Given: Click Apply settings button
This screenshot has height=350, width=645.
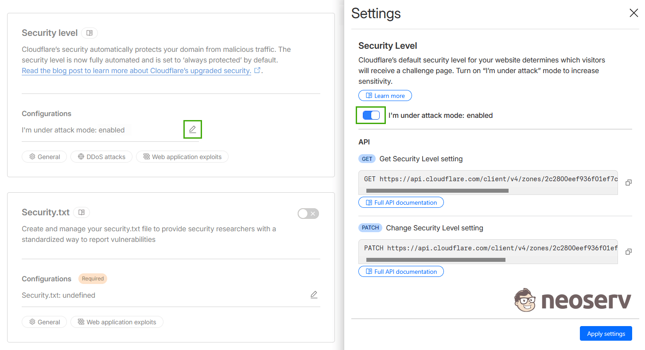Looking at the screenshot, I should (x=606, y=334).
